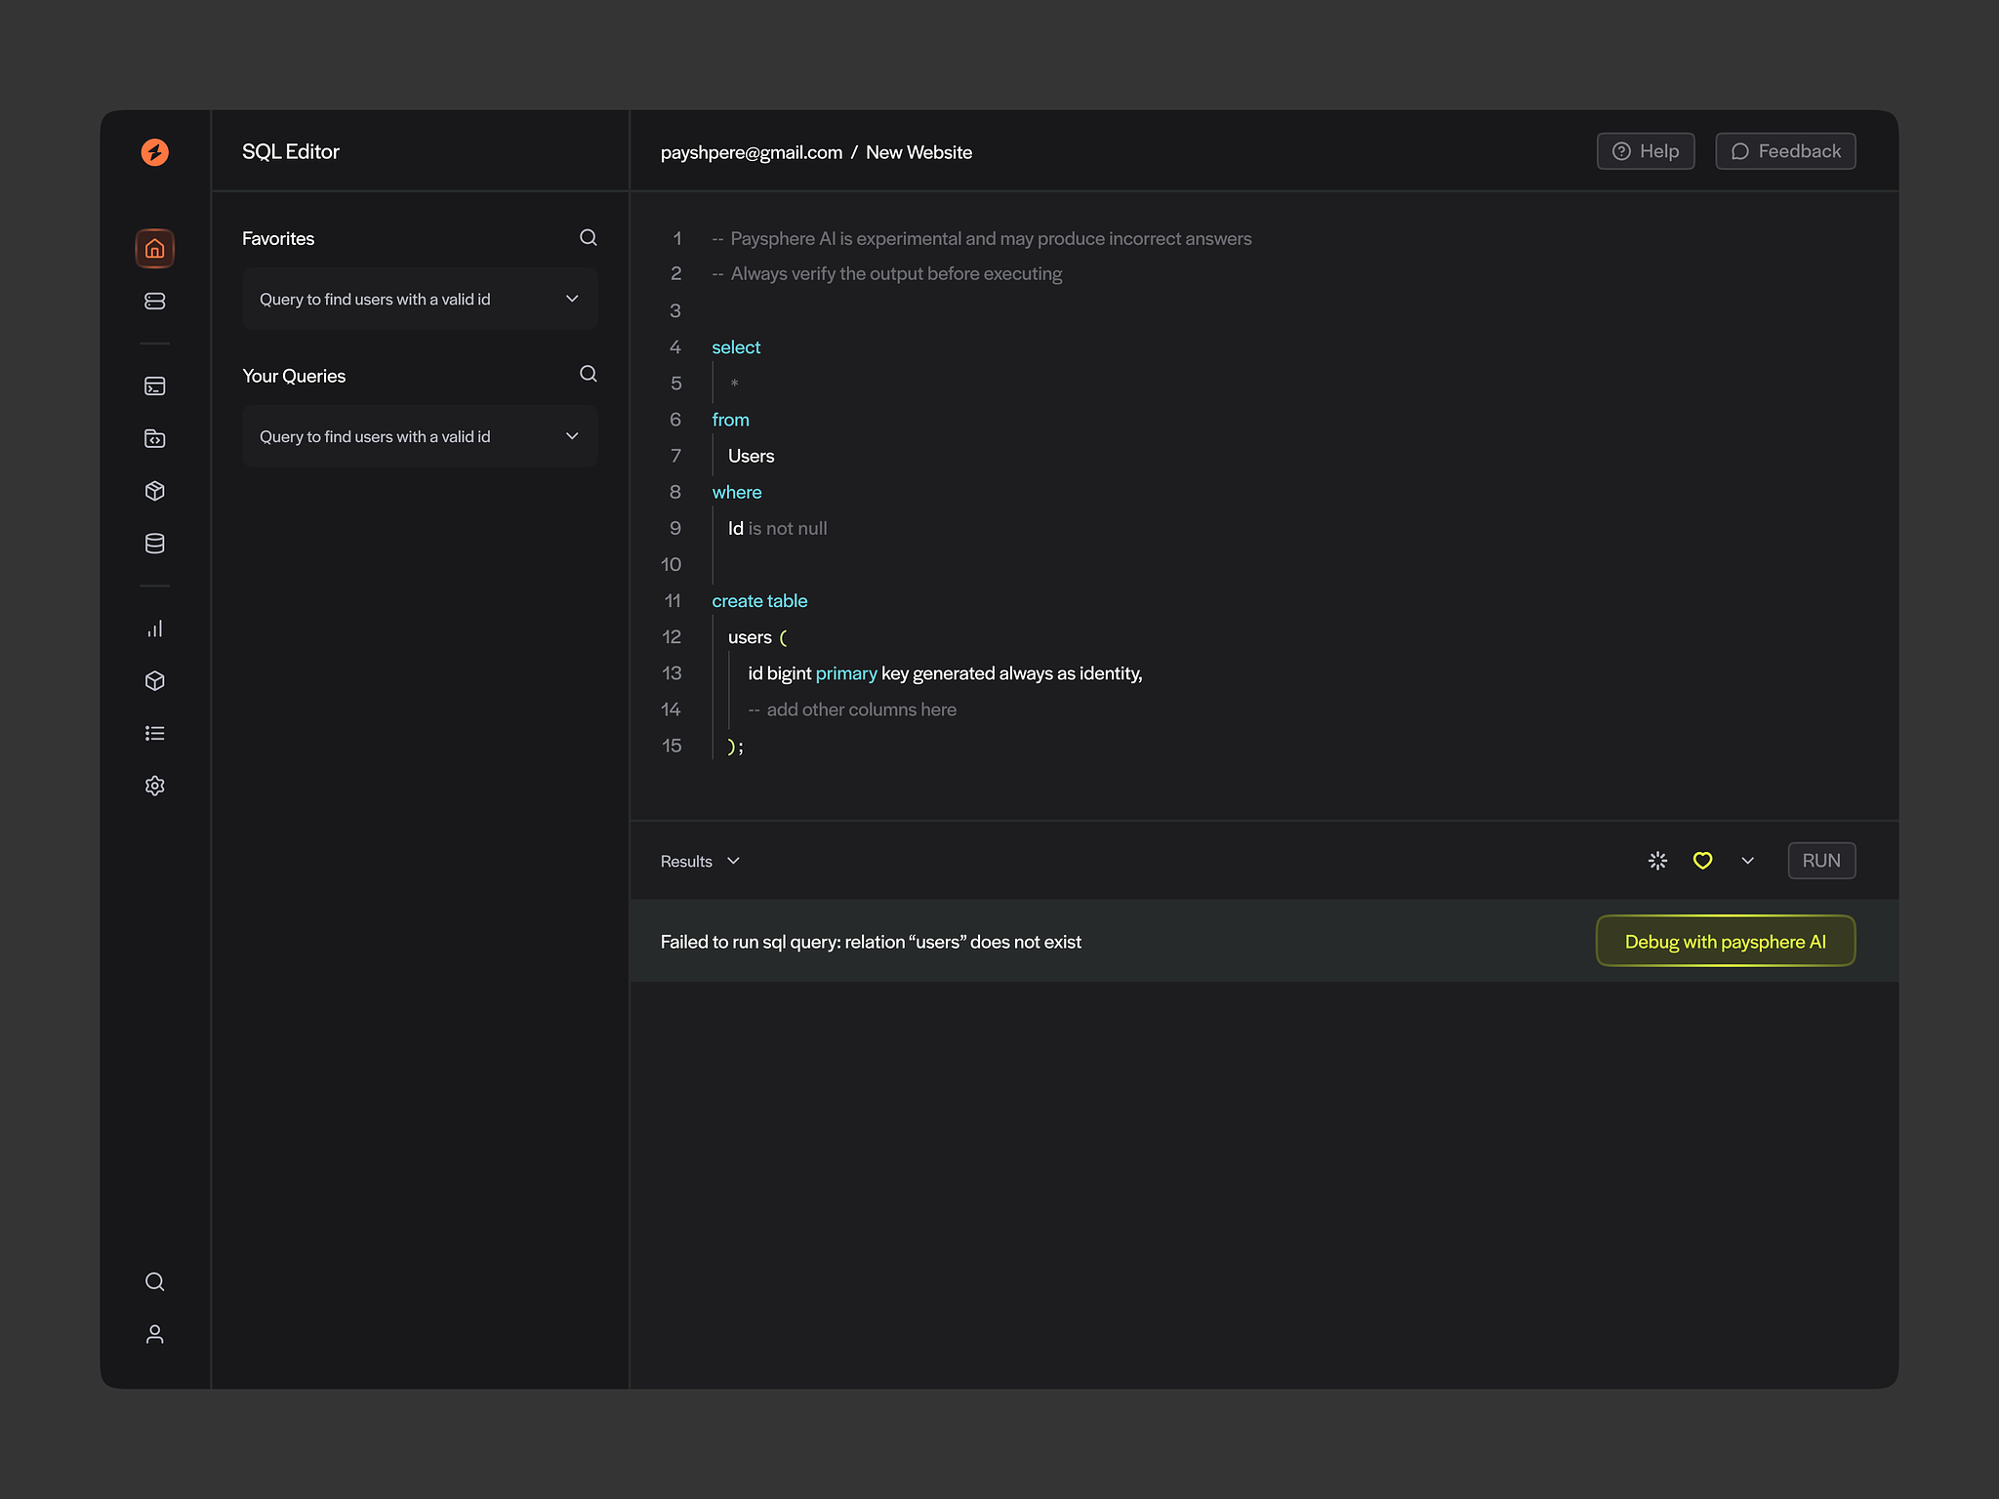Open the lower cube icon in sidebar
Image resolution: width=1999 pixels, height=1499 pixels.
click(154, 680)
